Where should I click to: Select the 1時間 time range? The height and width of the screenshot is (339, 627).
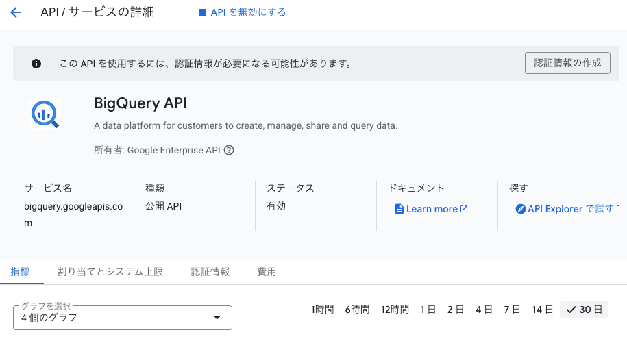pos(322,310)
